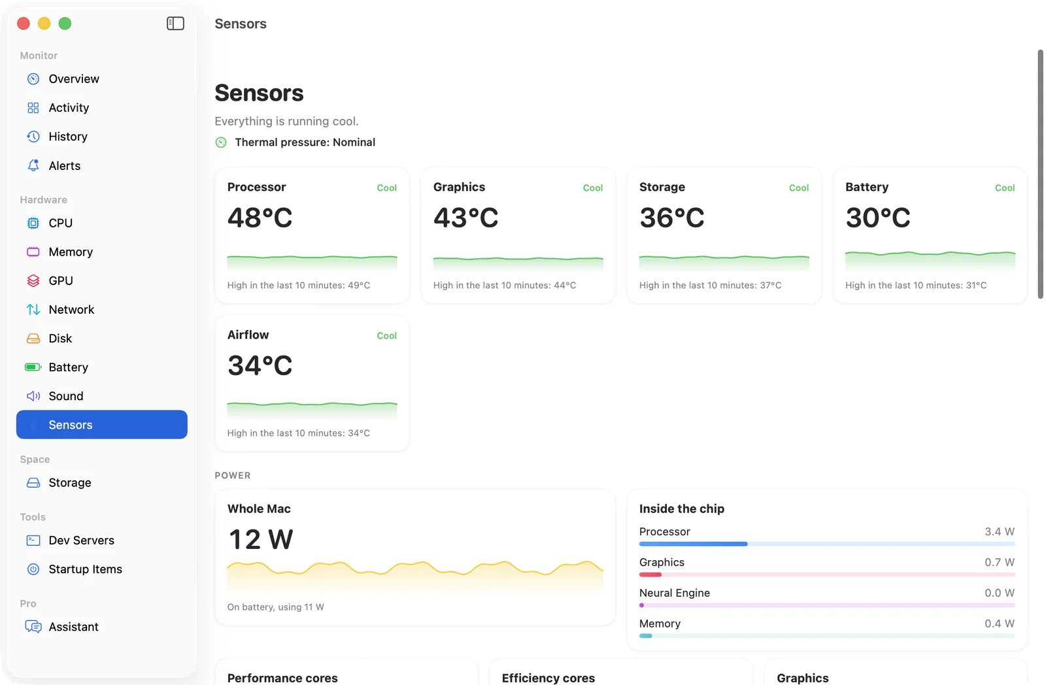Select the Memory module icon
The height and width of the screenshot is (685, 1046).
click(x=33, y=252)
